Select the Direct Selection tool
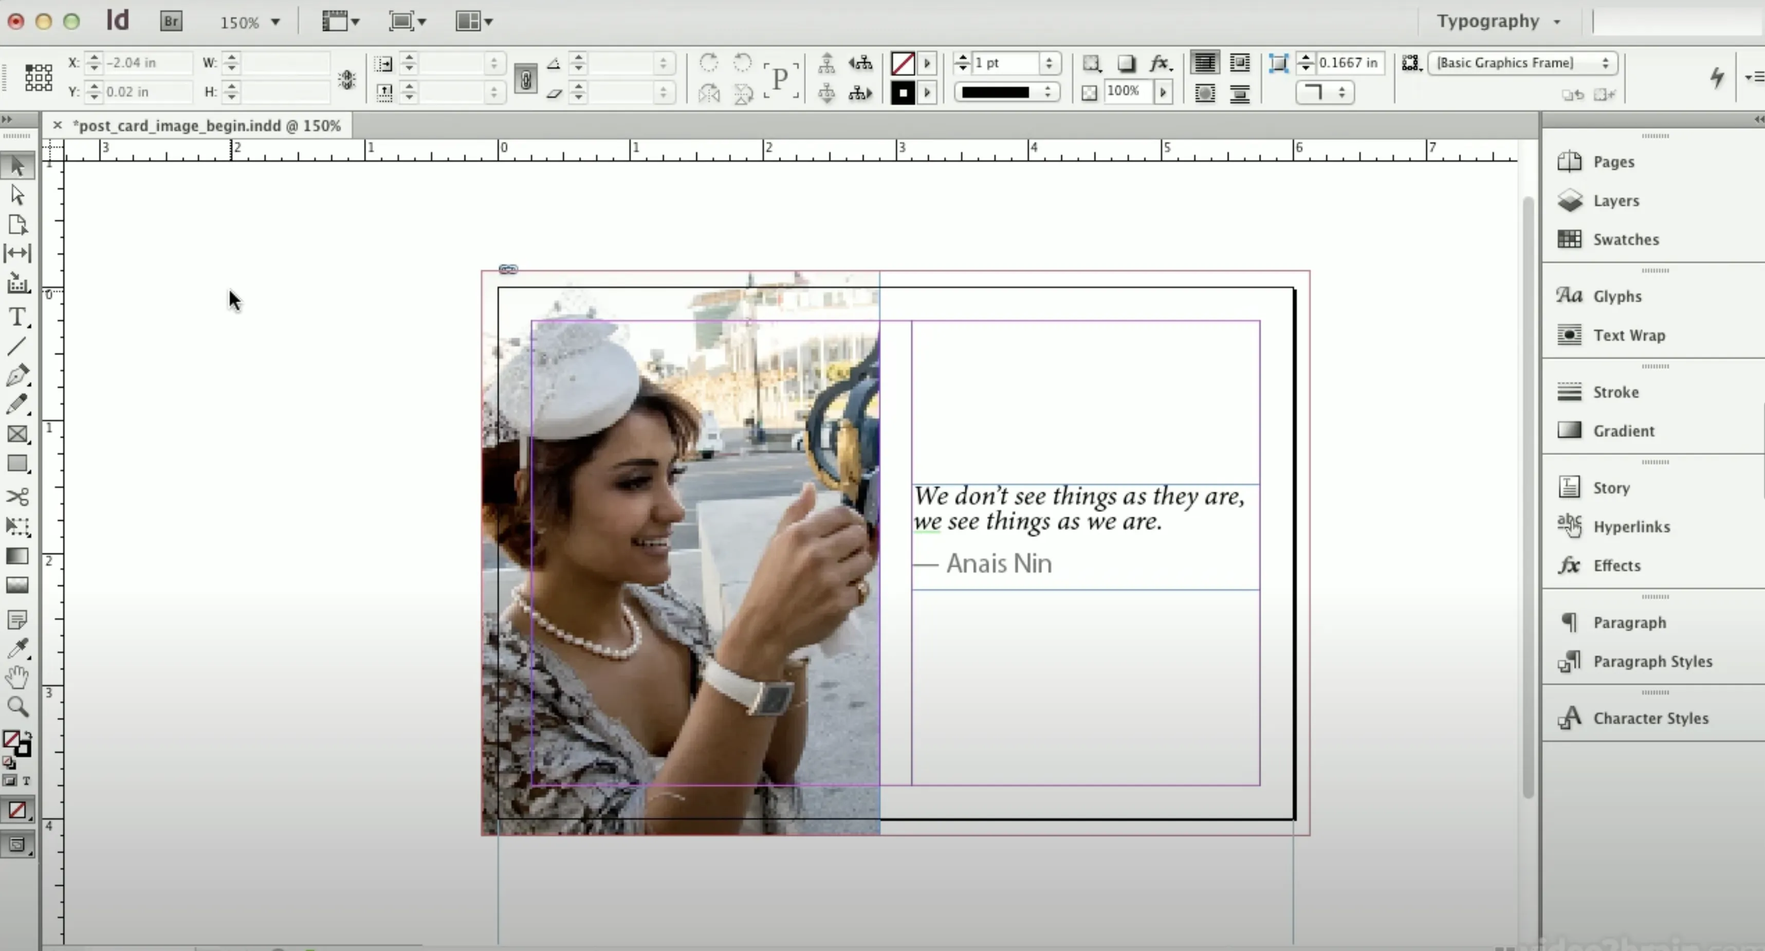This screenshot has width=1765, height=951. click(17, 195)
